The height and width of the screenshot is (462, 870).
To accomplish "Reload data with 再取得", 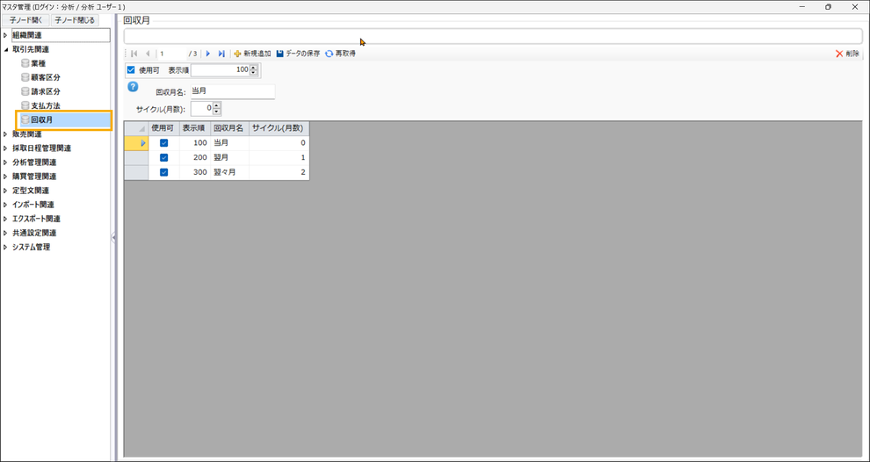I will pos(340,54).
